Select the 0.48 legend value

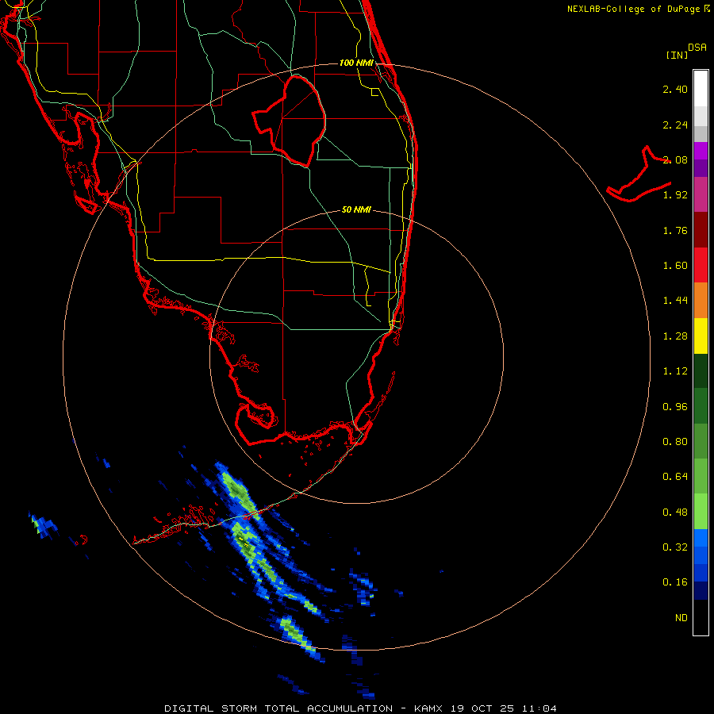coord(675,512)
